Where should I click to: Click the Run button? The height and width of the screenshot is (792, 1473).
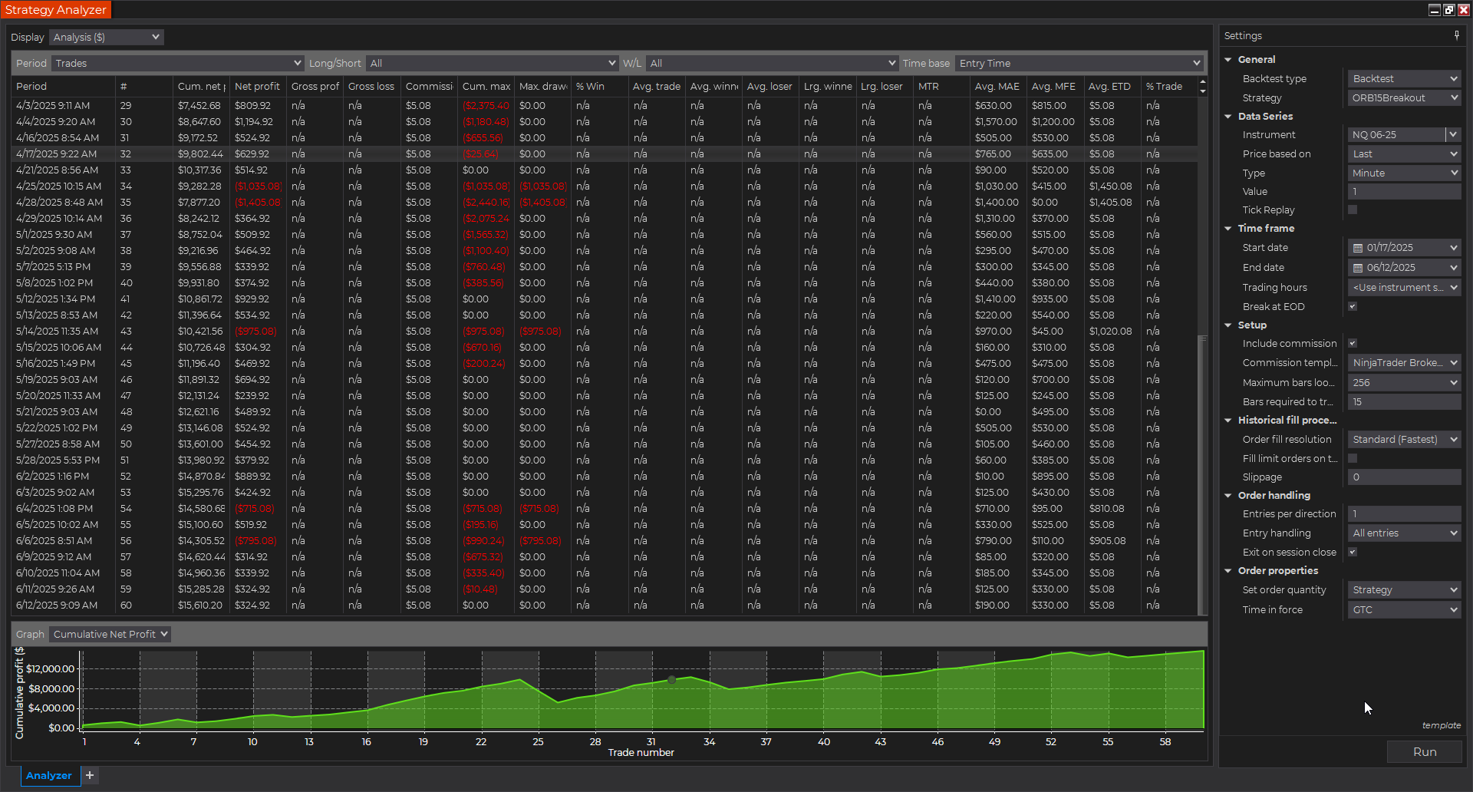pyautogui.click(x=1424, y=752)
